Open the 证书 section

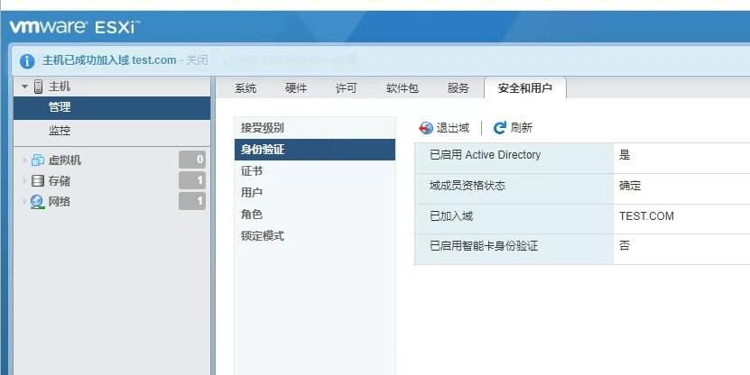pyautogui.click(x=315, y=171)
